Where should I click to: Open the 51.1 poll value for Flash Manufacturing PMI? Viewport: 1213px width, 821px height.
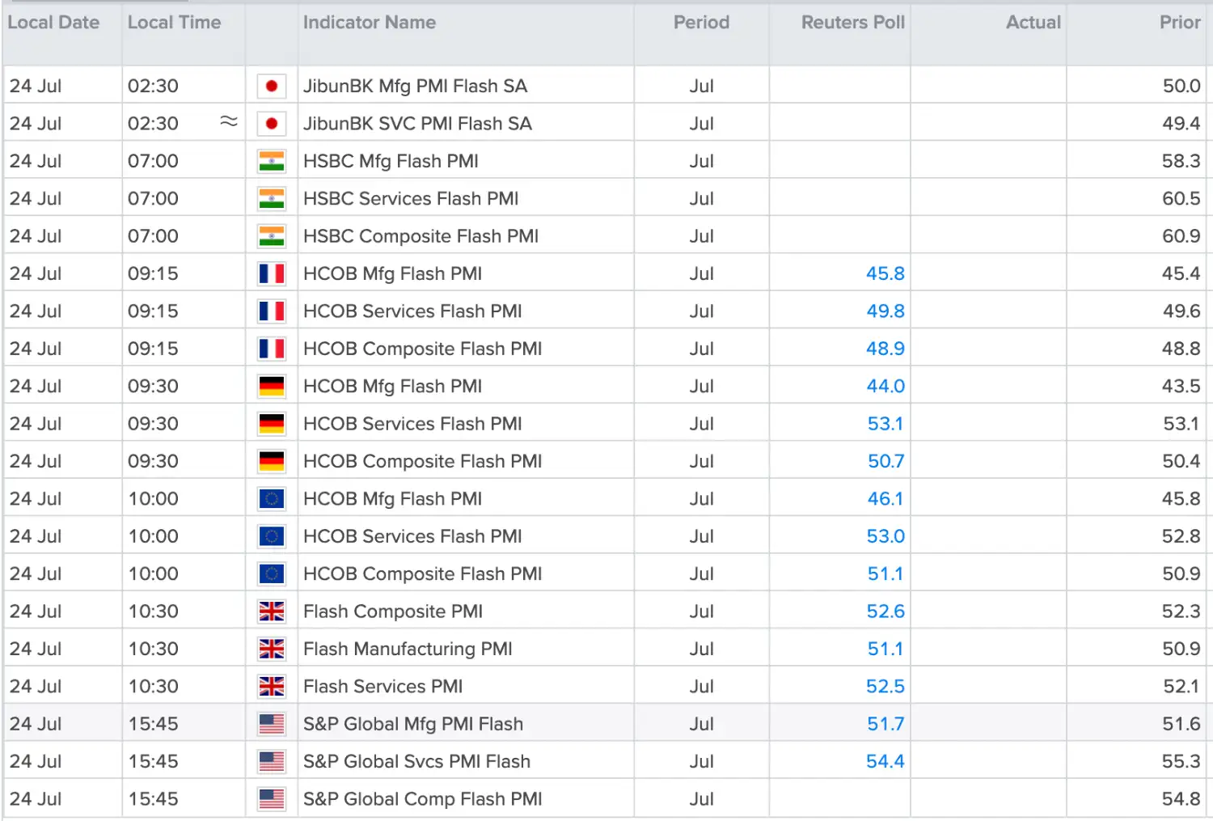pos(885,649)
